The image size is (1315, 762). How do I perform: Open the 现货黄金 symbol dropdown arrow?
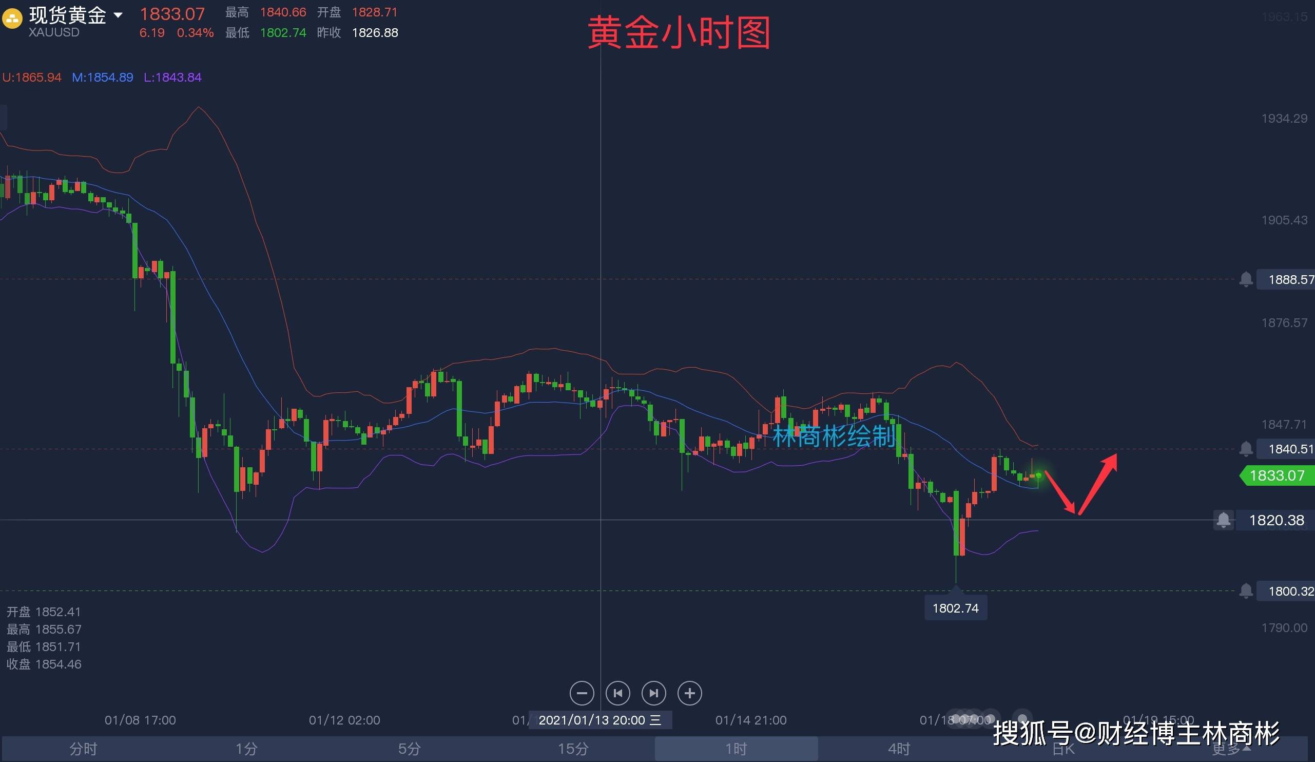[119, 15]
